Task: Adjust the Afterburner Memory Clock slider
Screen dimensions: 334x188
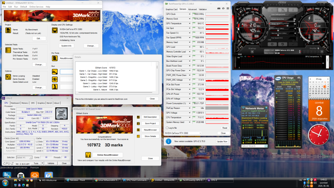Action: click(x=283, y=35)
